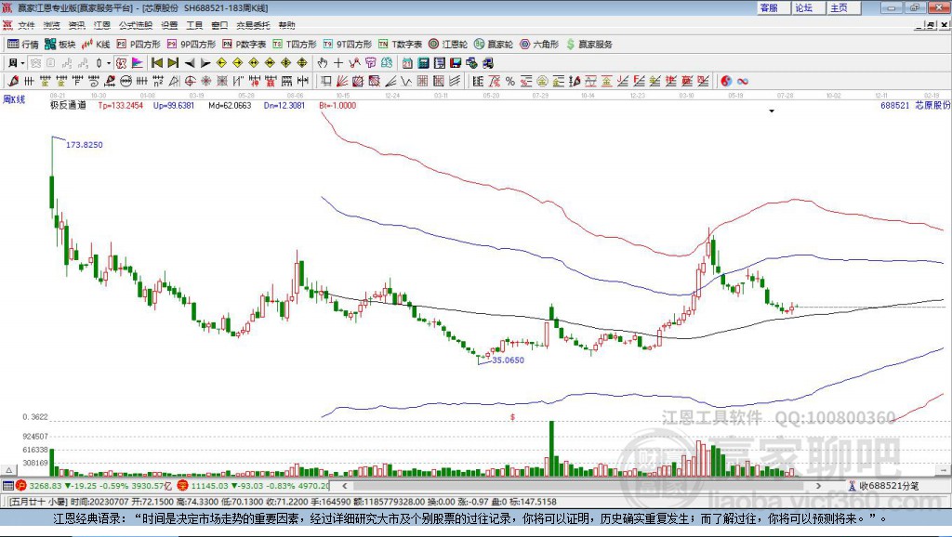The image size is (952, 537).
Task: Select the crosshair cursor tool
Action: [338, 63]
